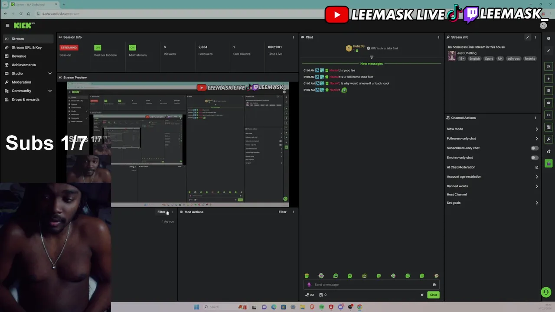Jump to New messages in chat
The height and width of the screenshot is (312, 555).
(371, 64)
